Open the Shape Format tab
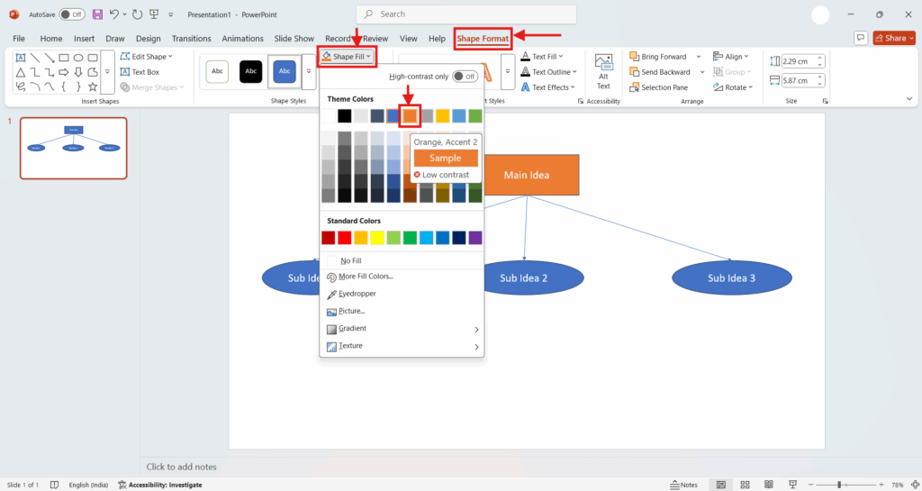 pos(483,39)
